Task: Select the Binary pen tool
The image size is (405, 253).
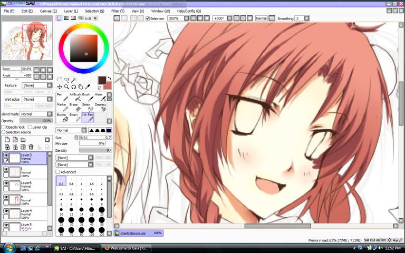Action: tap(75, 118)
